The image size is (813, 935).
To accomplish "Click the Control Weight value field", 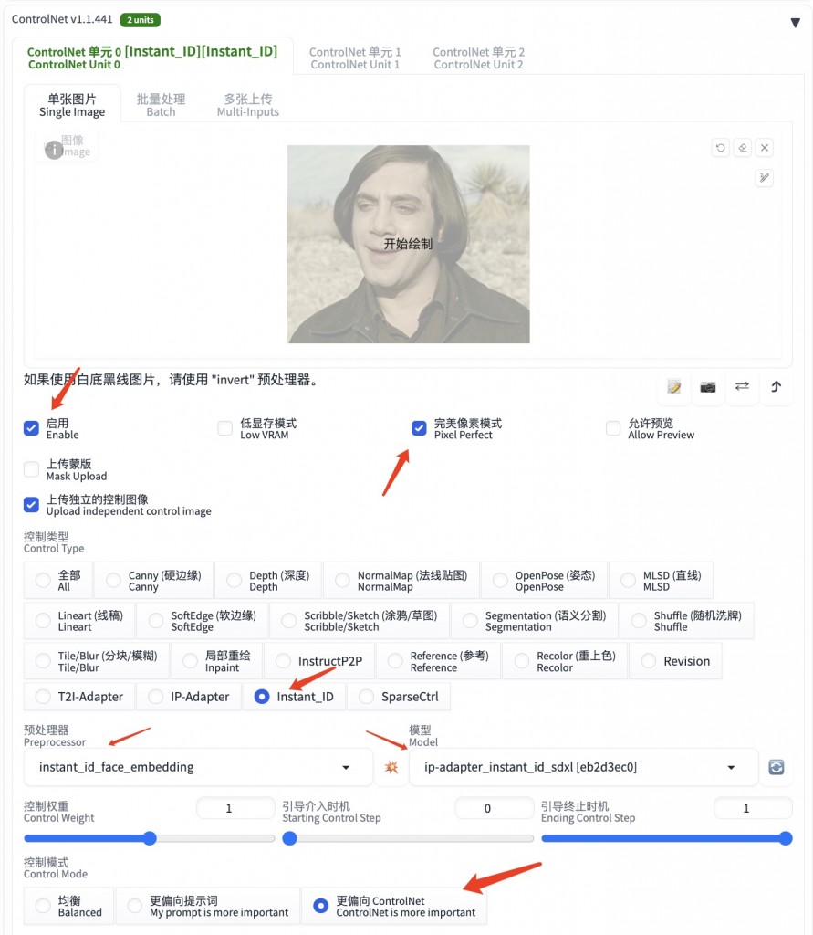I will [235, 808].
